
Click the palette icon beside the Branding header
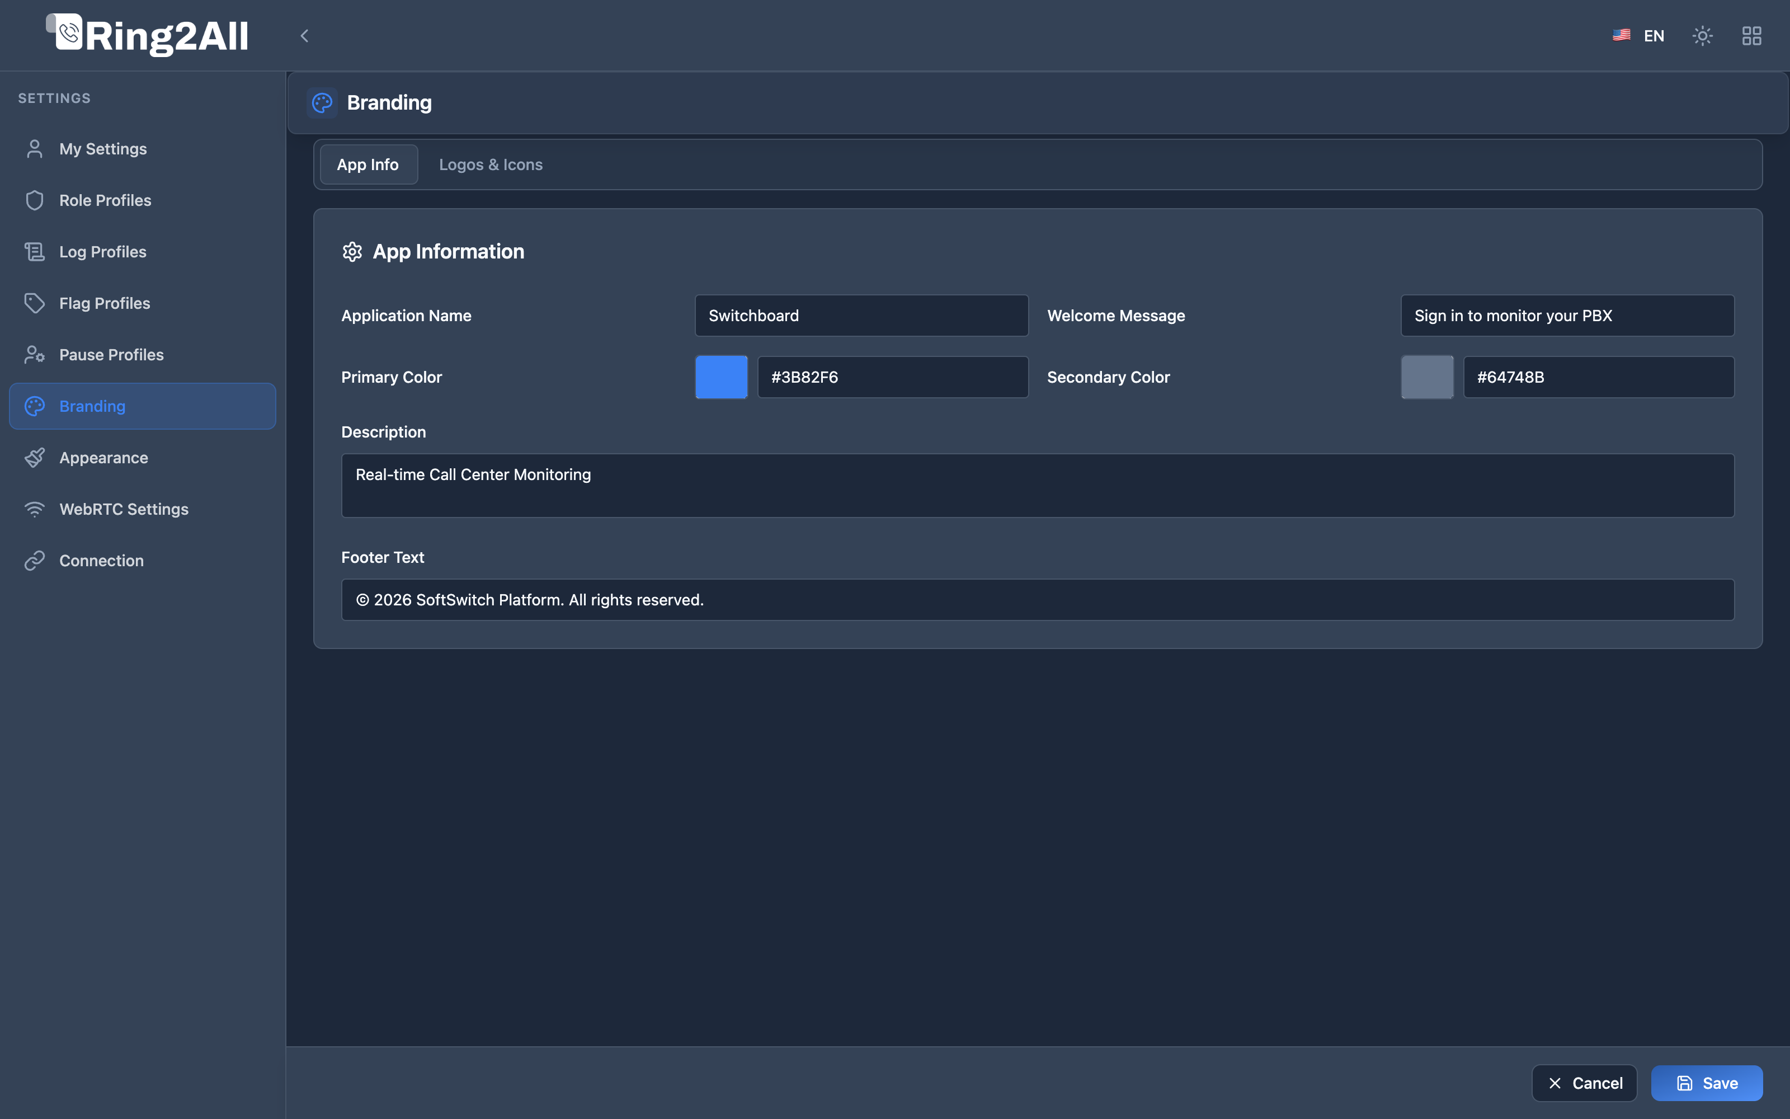(323, 103)
